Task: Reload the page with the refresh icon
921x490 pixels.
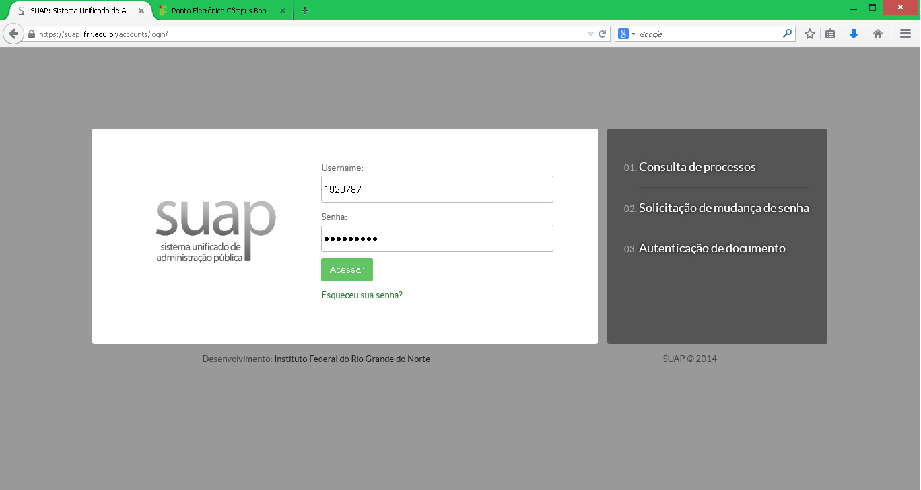Action: click(603, 34)
